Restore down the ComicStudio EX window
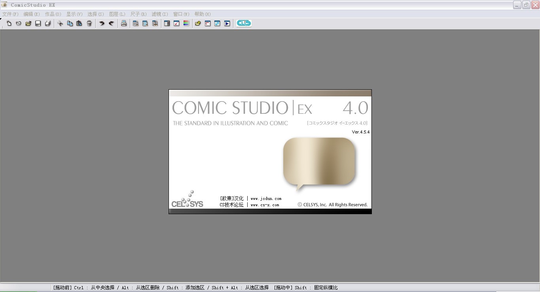540x292 pixels. [x=526, y=5]
